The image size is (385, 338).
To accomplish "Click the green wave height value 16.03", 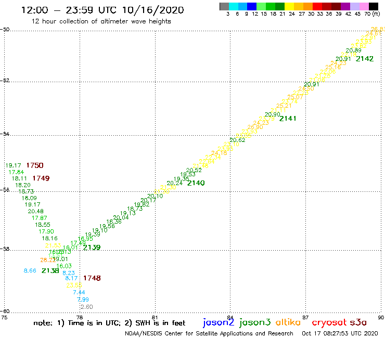I will [64, 266].
